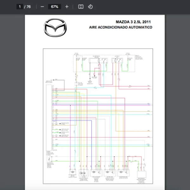Click the page number input field
Image resolution: width=190 pixels, height=190 pixels.
(x=20, y=7)
